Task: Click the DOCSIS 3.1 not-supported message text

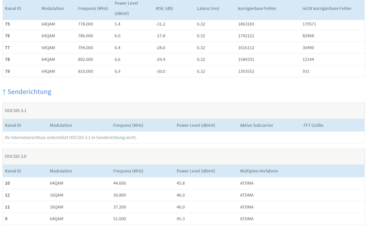Action: pyautogui.click(x=71, y=137)
